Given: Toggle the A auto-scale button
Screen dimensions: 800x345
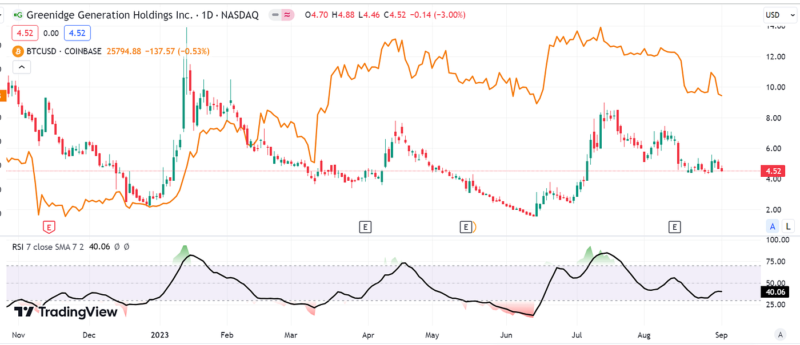Looking at the screenshot, I should (x=773, y=226).
